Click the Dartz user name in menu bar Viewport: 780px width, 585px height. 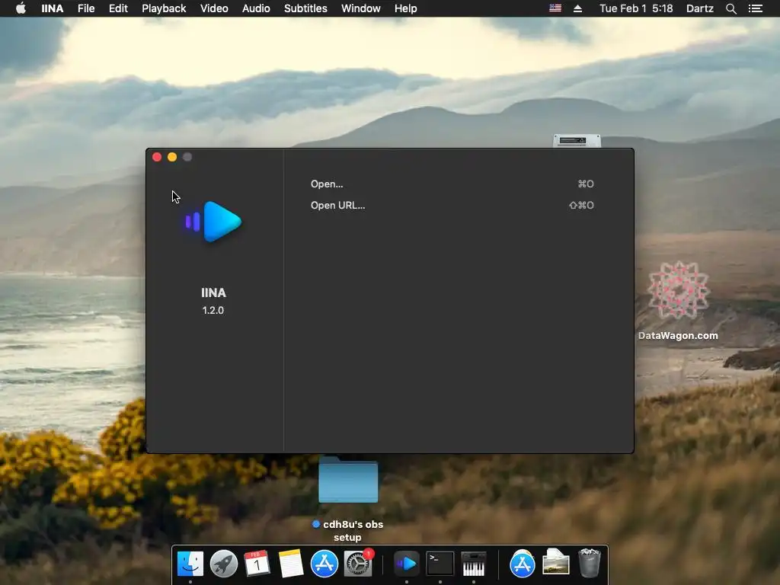(699, 8)
